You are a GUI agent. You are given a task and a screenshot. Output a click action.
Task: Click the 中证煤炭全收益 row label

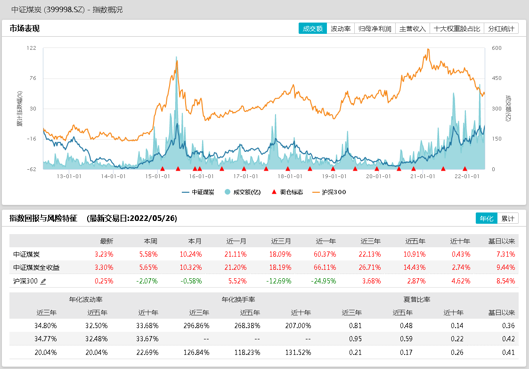tap(37, 267)
